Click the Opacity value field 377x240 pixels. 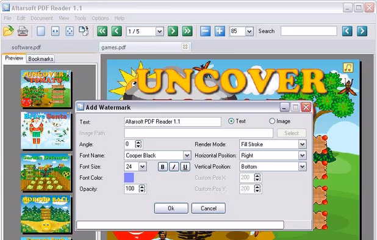(x=132, y=189)
